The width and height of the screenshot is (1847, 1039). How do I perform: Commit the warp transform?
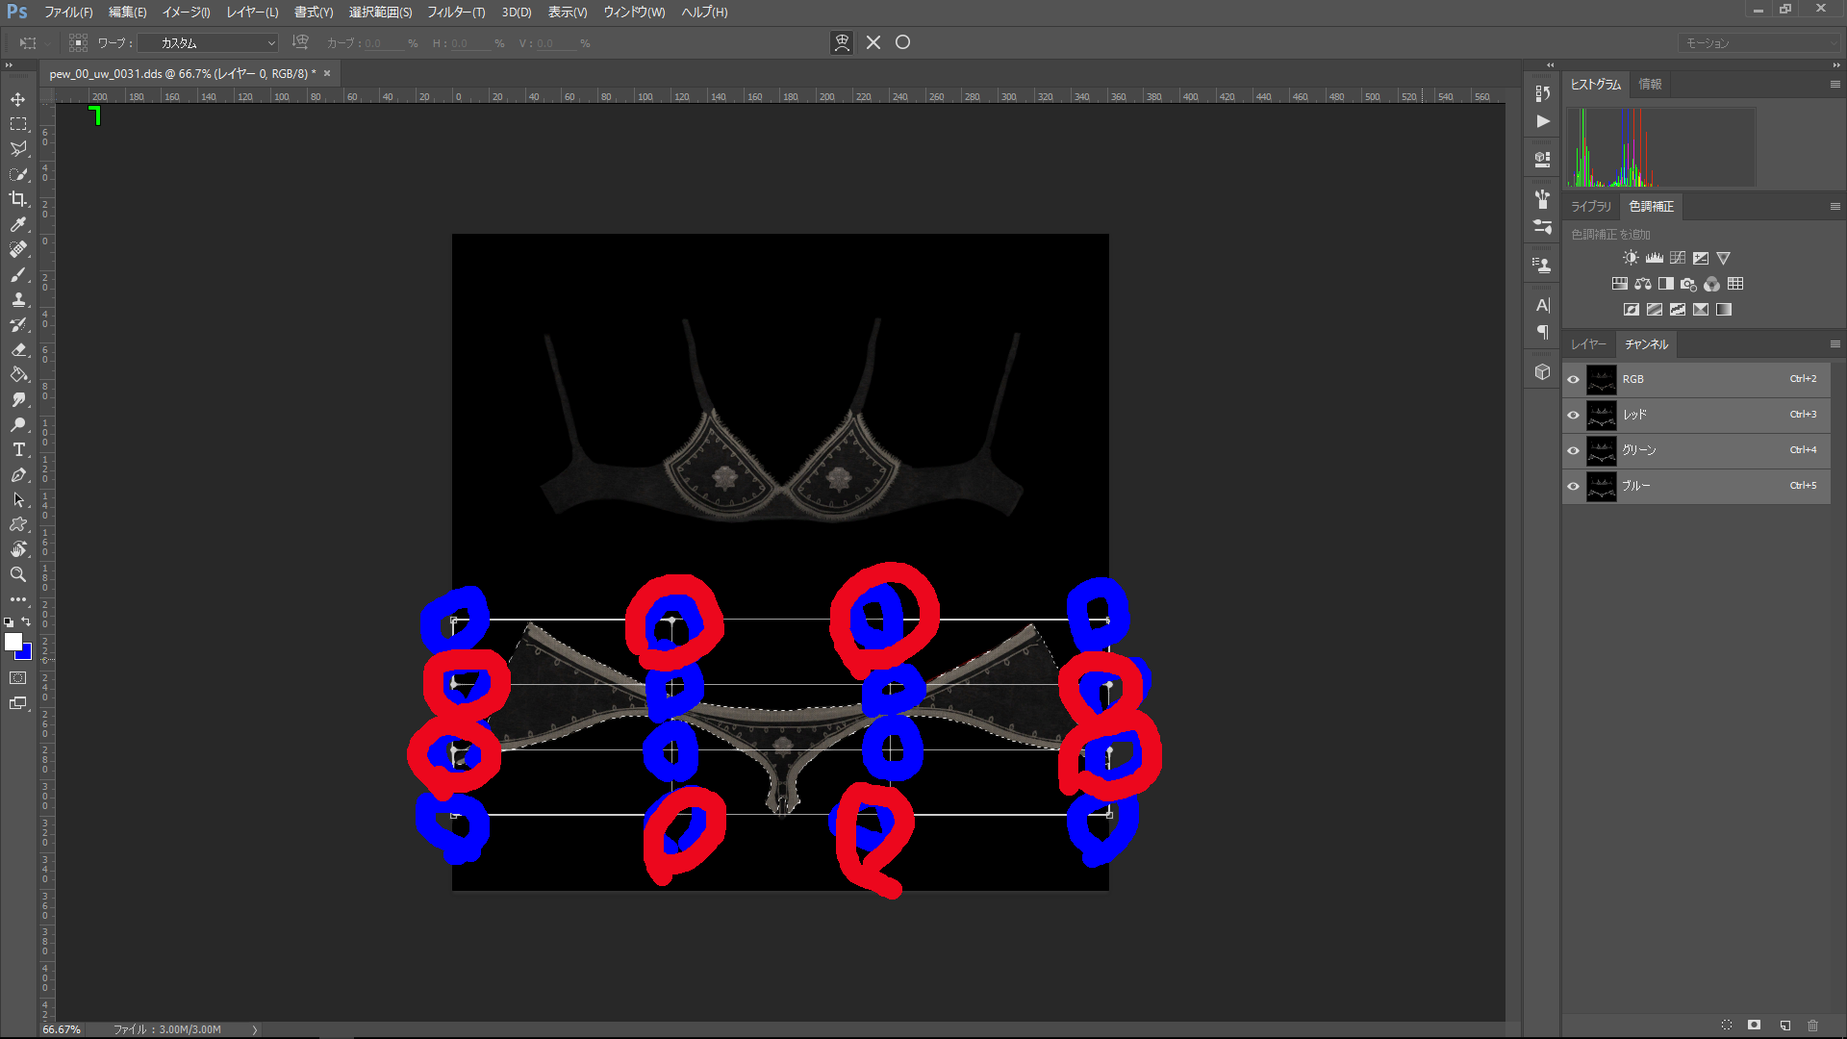902,42
